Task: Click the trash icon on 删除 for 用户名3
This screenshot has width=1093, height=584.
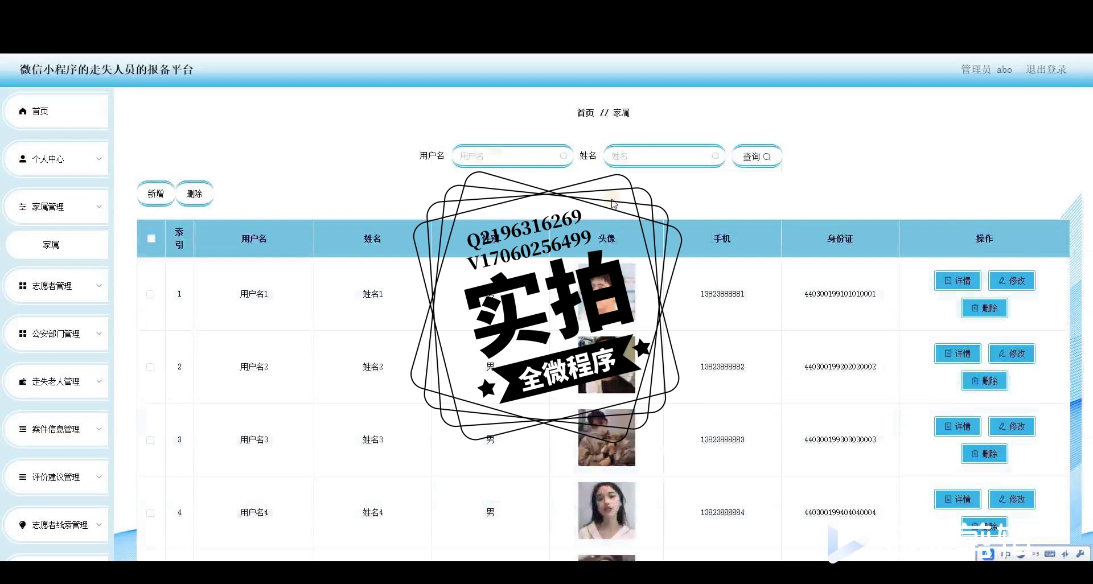Action: [x=975, y=454]
